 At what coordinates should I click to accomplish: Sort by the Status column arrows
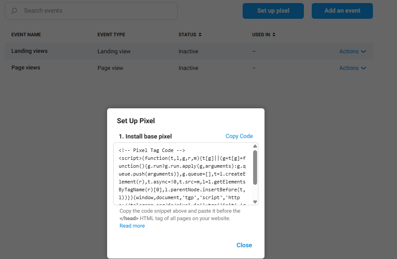(x=200, y=35)
